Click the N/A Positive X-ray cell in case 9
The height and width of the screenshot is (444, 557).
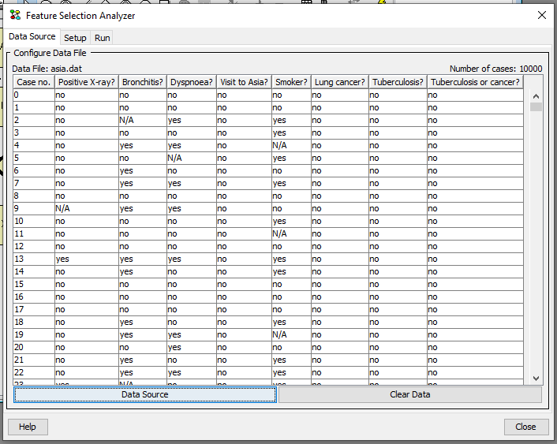[87, 208]
